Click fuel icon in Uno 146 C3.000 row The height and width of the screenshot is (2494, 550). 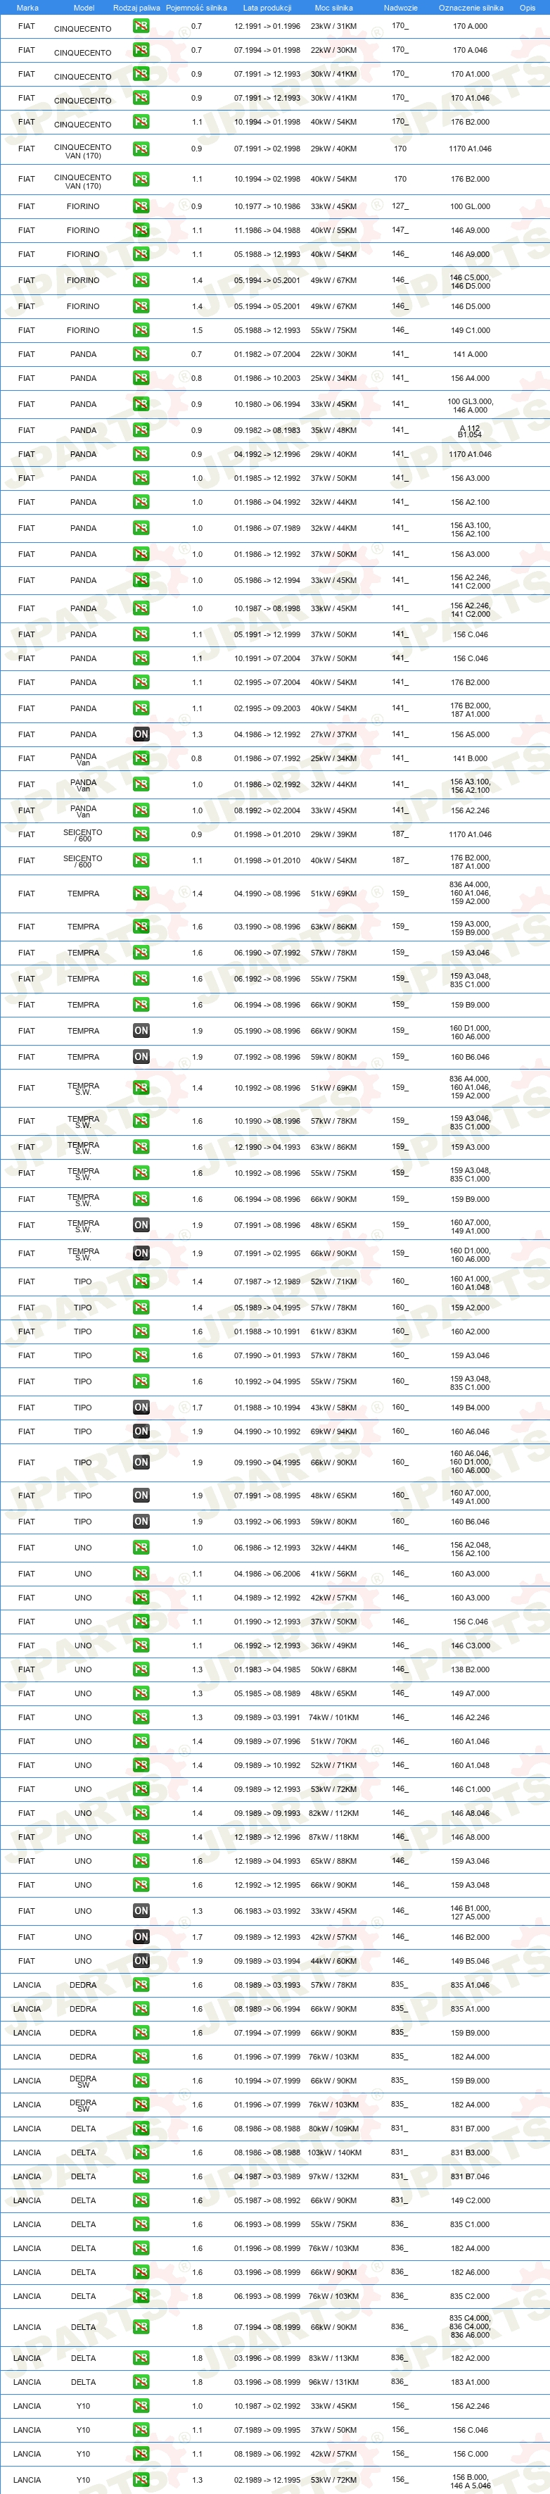(141, 1645)
